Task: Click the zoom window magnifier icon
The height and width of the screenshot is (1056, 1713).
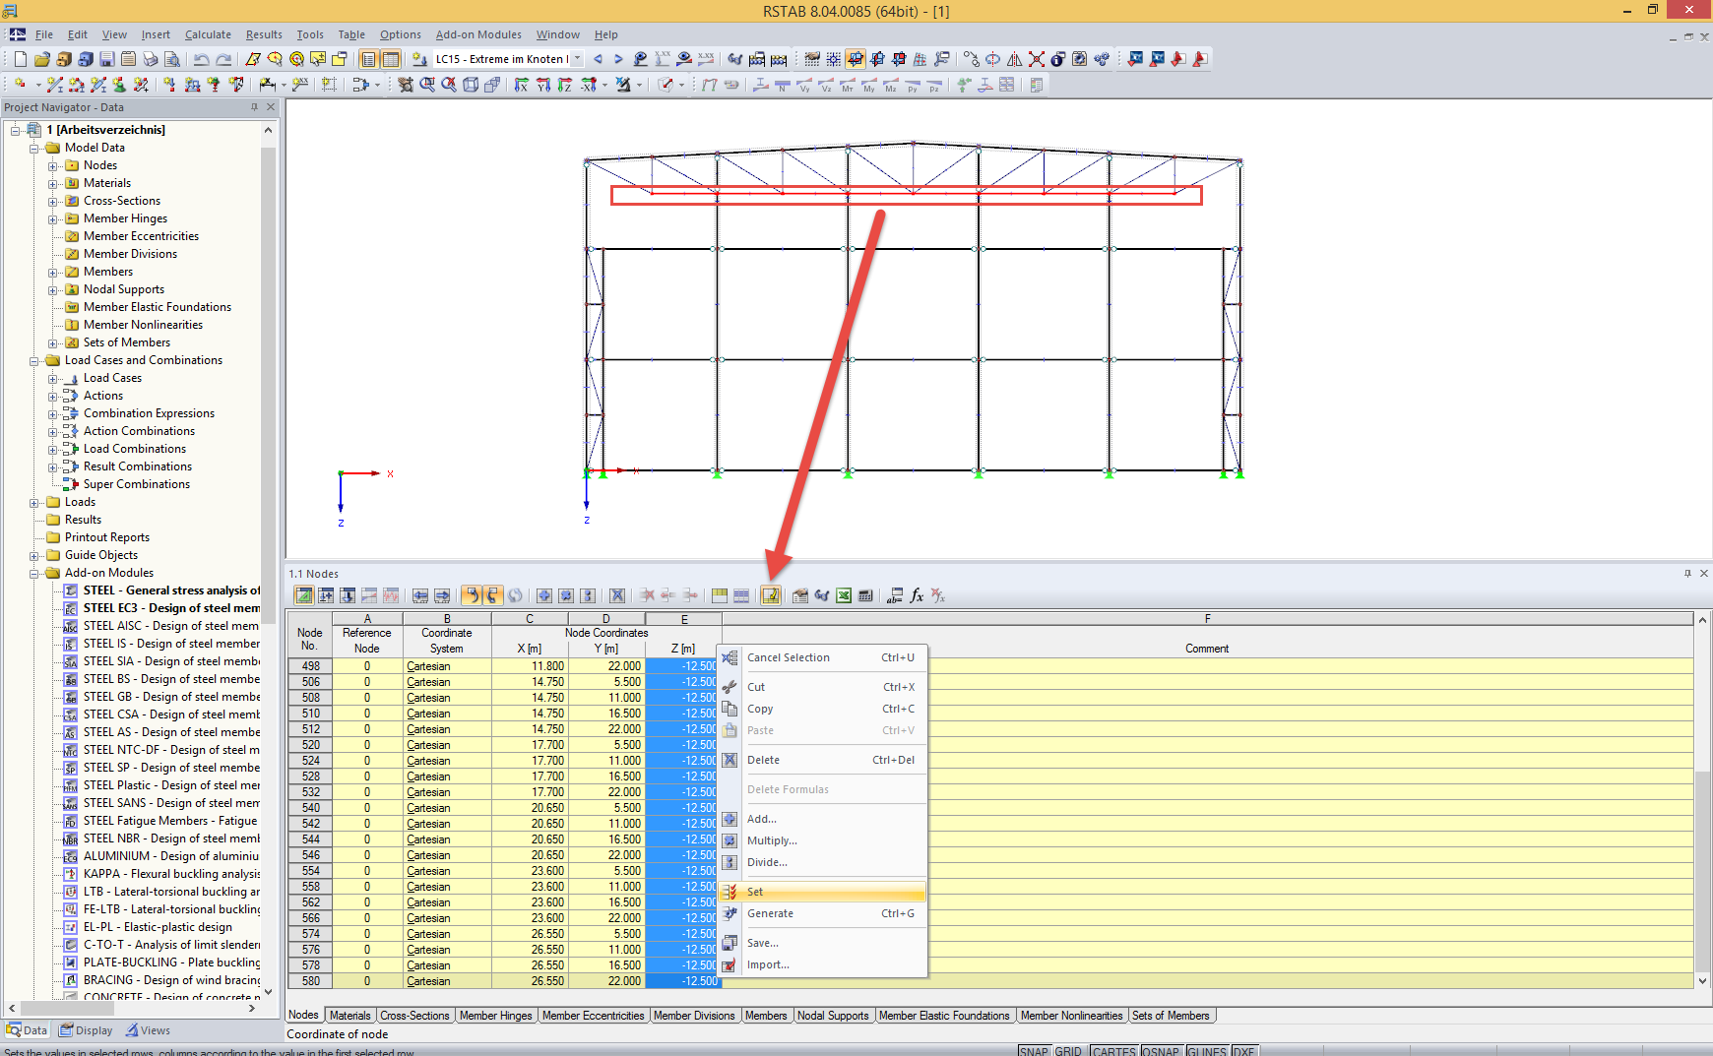Action: pyautogui.click(x=427, y=85)
